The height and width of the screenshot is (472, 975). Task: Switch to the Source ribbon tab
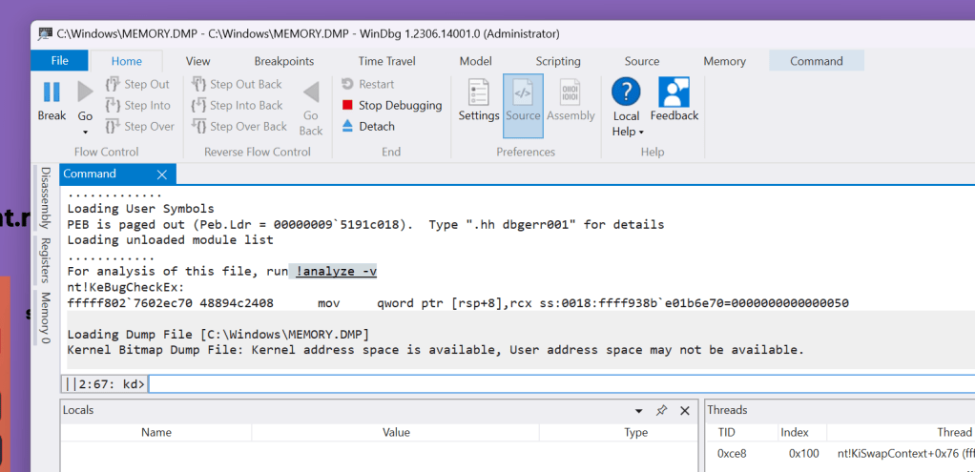pos(642,61)
